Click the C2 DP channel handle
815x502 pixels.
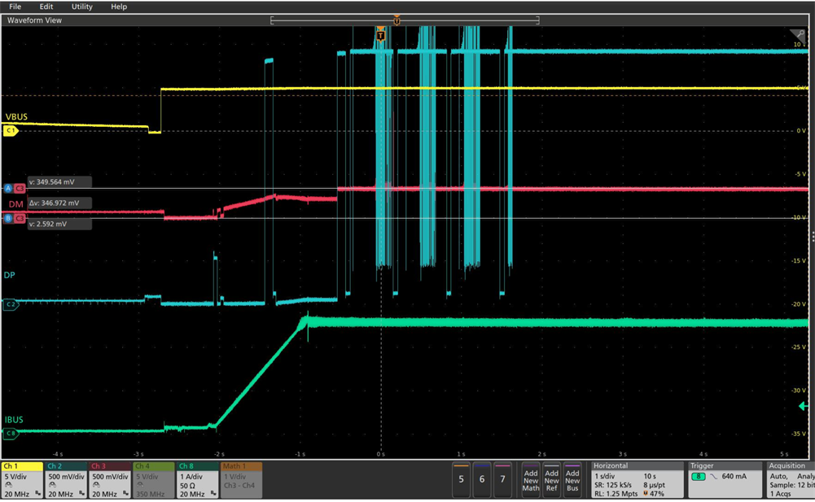(11, 305)
